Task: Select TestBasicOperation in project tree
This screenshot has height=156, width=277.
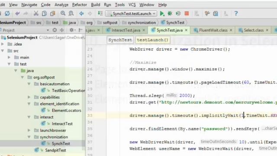Action: [x=68, y=91]
